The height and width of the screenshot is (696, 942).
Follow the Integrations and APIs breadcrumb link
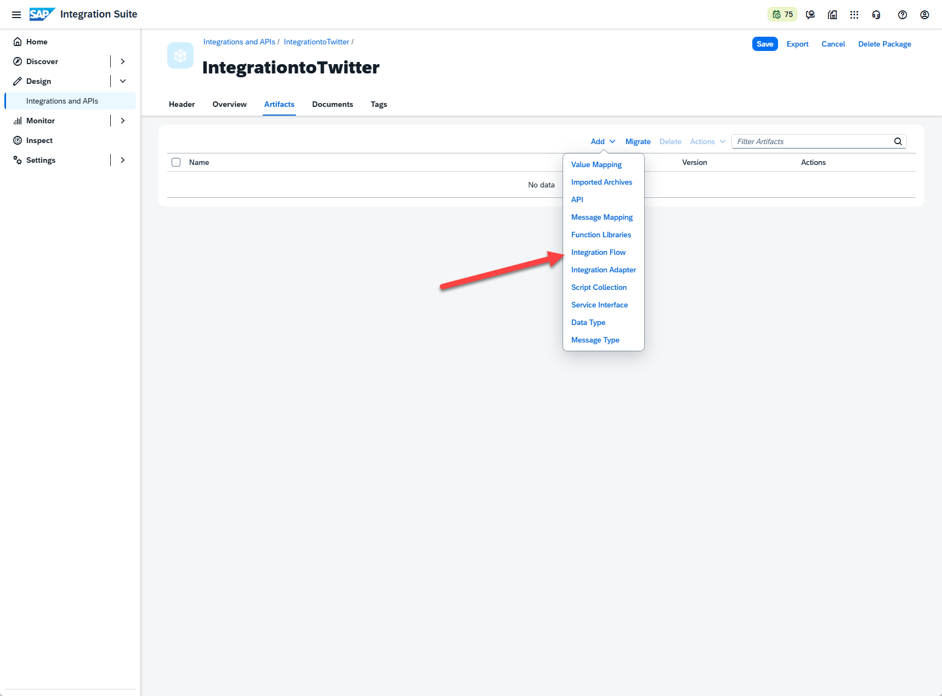(239, 42)
